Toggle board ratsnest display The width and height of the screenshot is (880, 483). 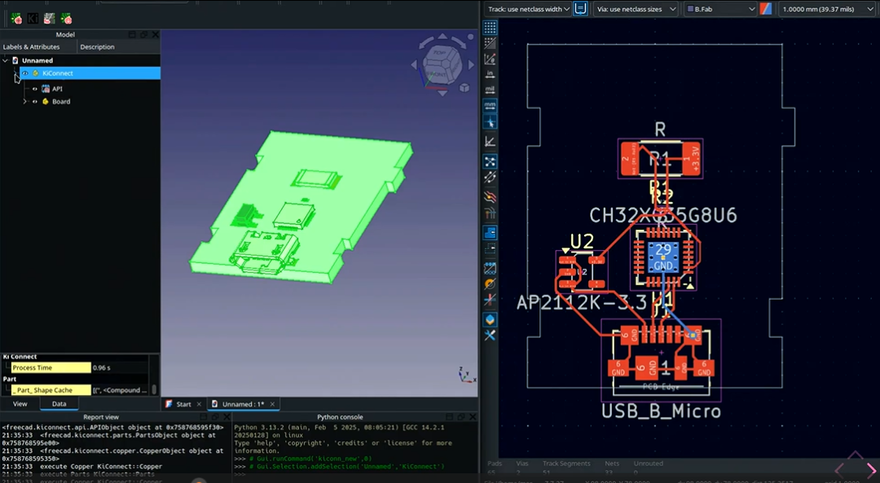pyautogui.click(x=490, y=161)
